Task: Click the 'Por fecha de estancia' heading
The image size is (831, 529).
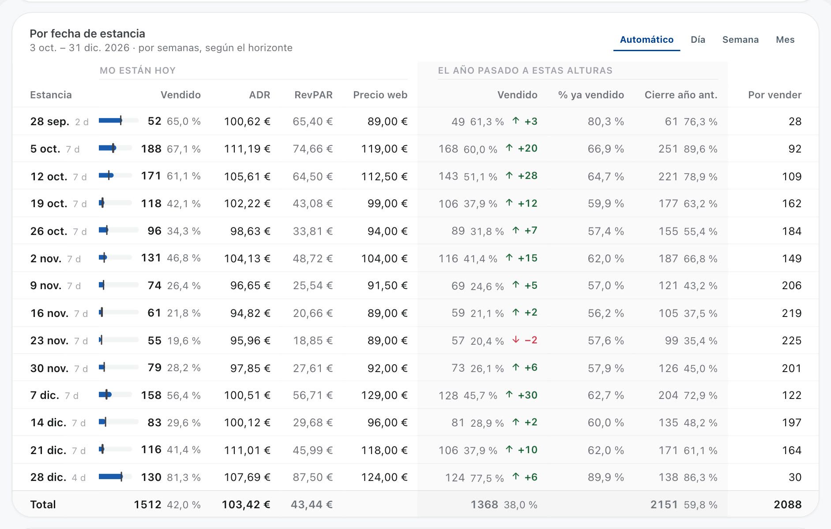Action: (x=87, y=34)
